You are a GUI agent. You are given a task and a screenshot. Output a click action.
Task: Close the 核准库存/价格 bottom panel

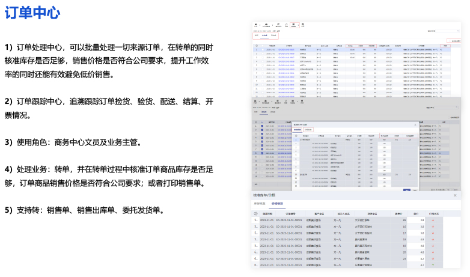pos(455,195)
